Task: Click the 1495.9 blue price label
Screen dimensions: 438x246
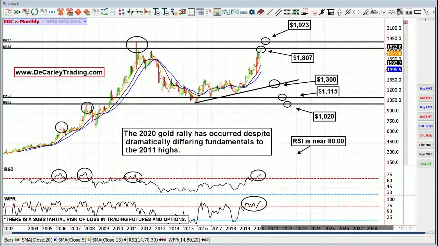Action: pyautogui.click(x=394, y=69)
